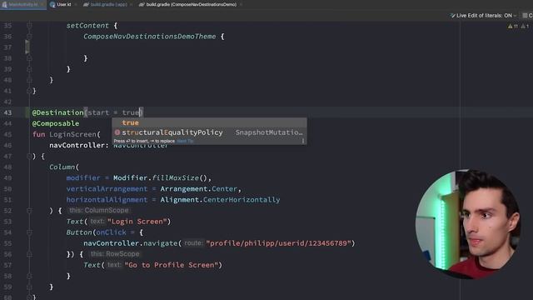Click the Kotlin class icon on User.kt tab
Viewport: 533px width, 300px height.
point(52,4)
